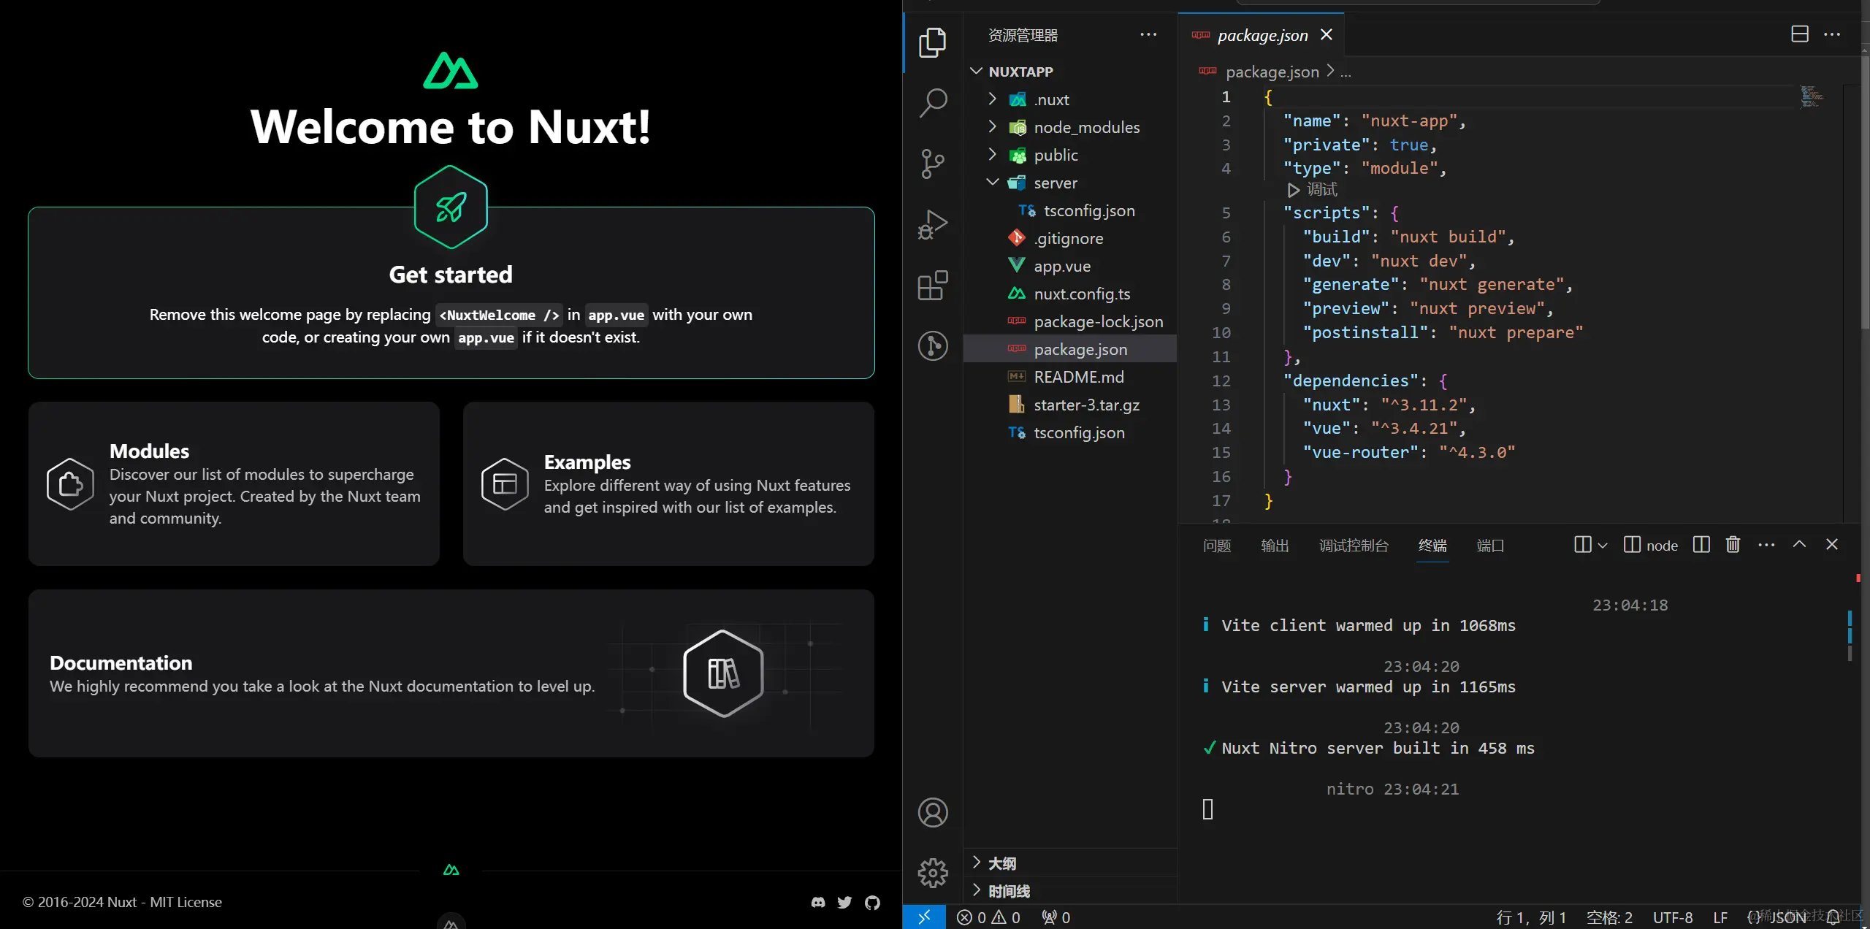This screenshot has height=929, width=1870.
Task: Switch to the Ports panel tab
Action: point(1490,546)
